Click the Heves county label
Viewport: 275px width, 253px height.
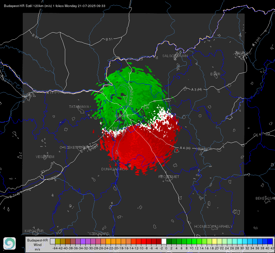tap(208, 114)
